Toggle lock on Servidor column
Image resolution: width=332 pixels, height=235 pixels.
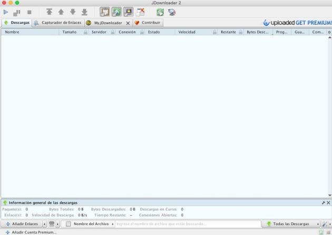[113, 32]
